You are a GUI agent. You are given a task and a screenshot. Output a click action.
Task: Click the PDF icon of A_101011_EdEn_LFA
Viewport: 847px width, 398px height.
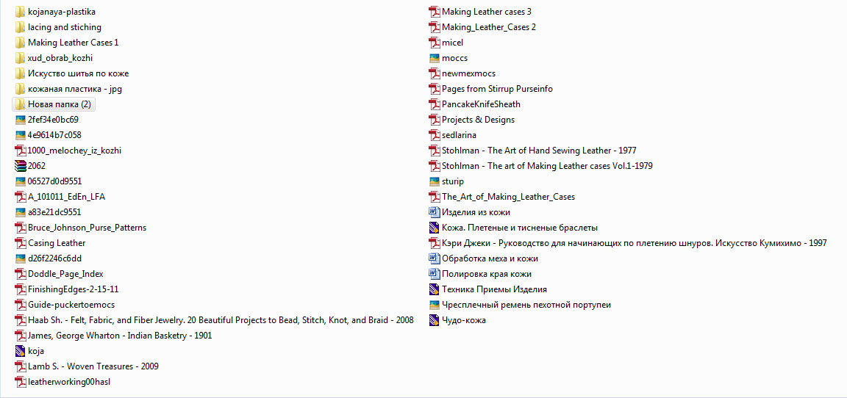pyautogui.click(x=20, y=197)
